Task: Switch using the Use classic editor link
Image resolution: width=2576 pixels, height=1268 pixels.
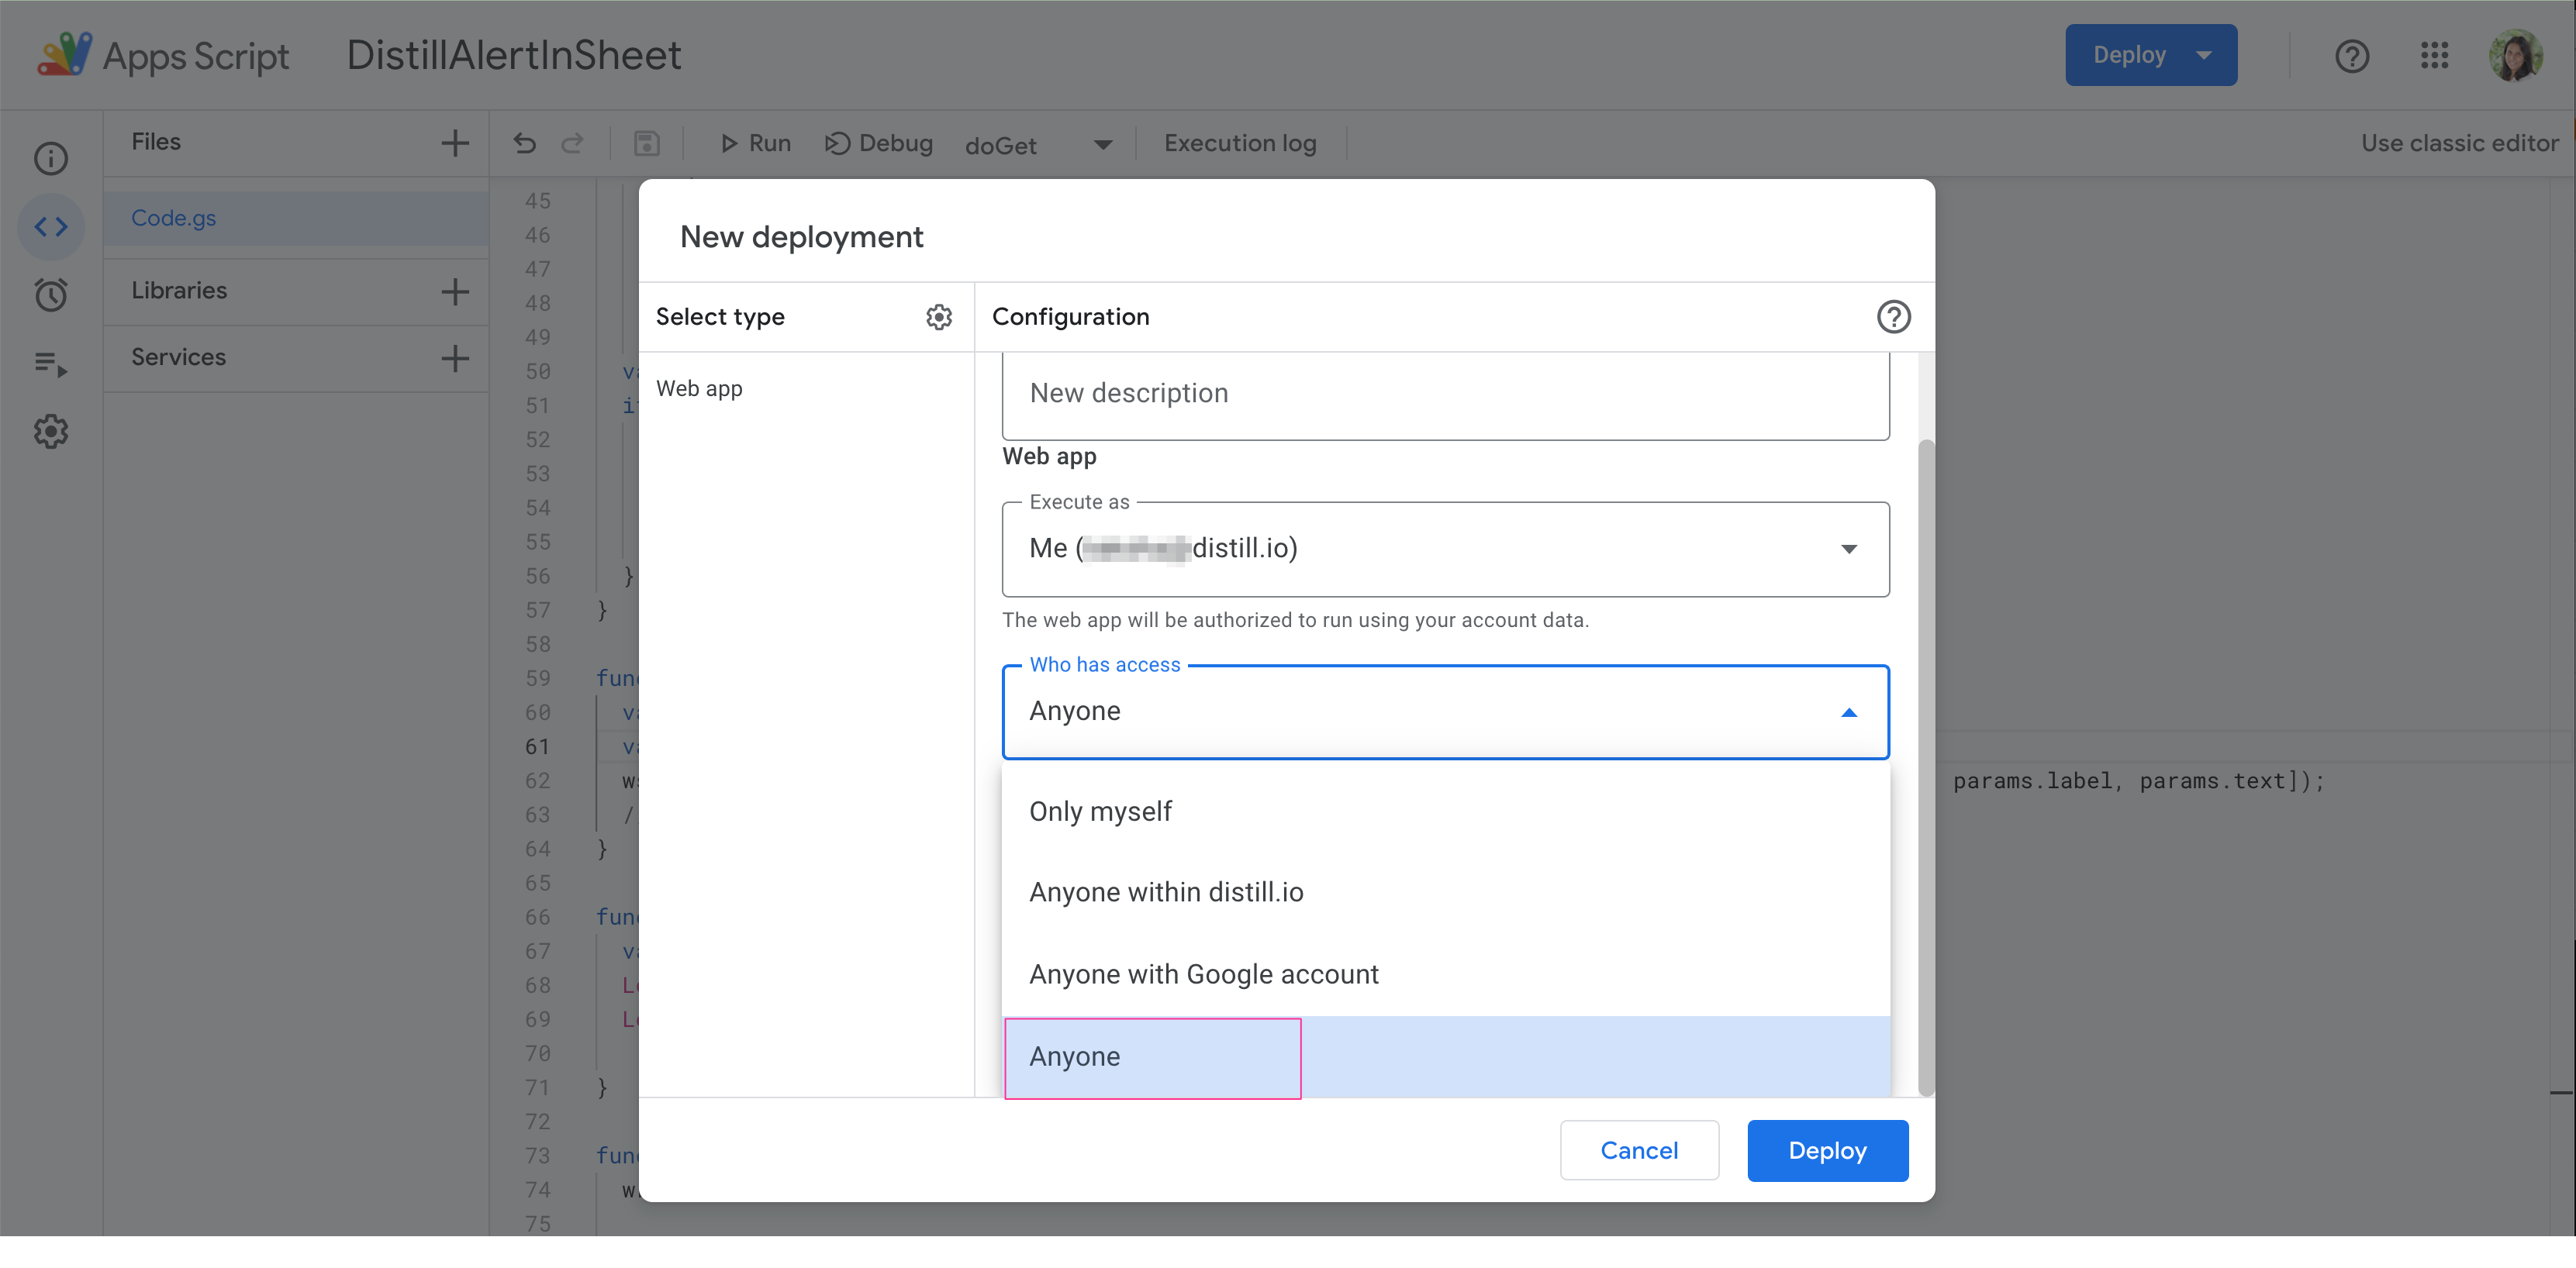Action: 2462,143
